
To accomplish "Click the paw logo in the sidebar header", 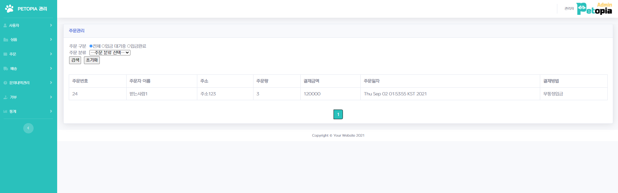I will [x=9, y=9].
